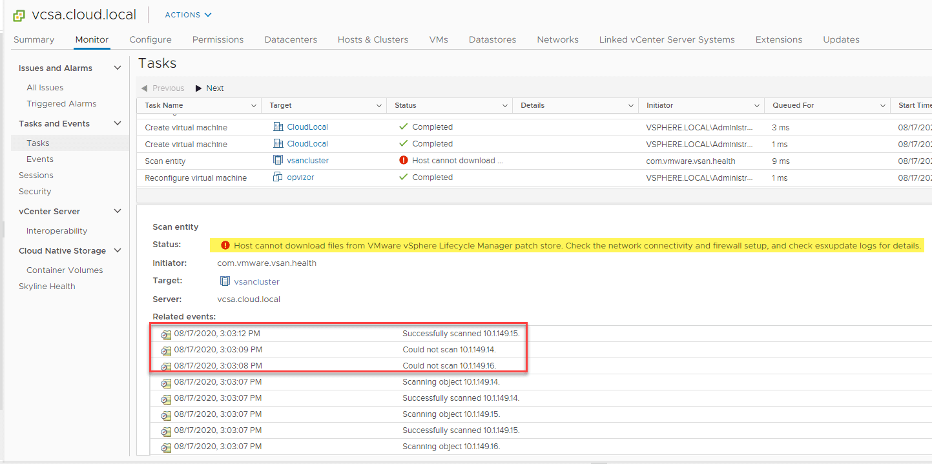
Task: Switch to the Configure tab
Action: coord(150,39)
